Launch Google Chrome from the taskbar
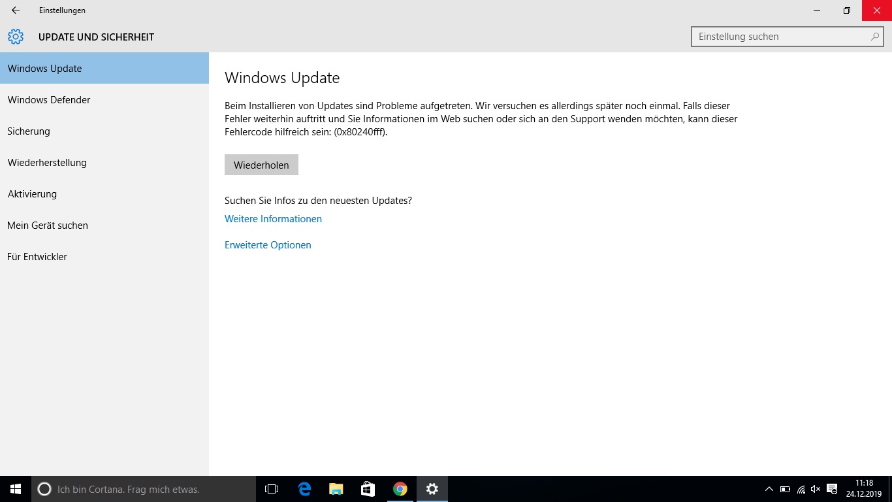 pos(400,489)
